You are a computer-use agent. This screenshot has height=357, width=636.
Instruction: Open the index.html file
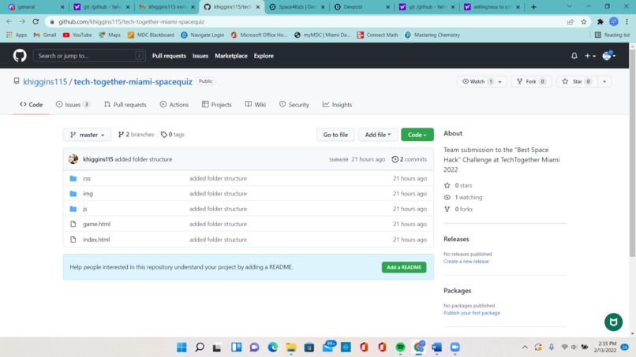(96, 240)
